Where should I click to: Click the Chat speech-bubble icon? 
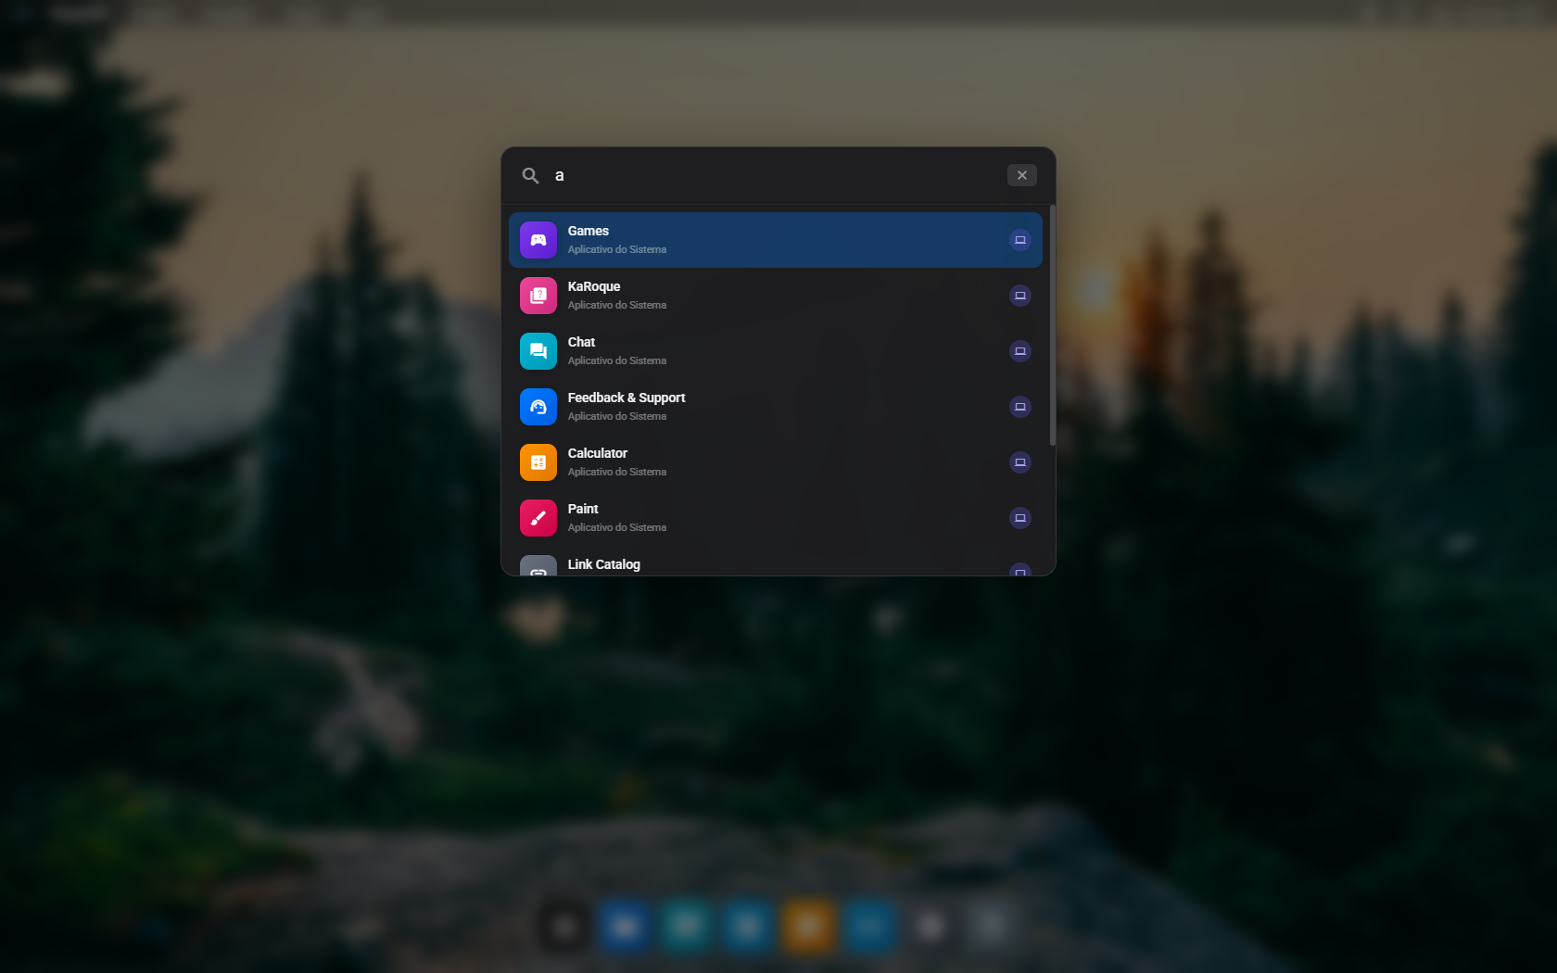tap(538, 351)
